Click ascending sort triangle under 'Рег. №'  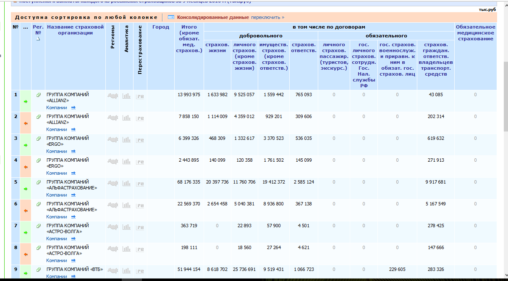pyautogui.click(x=38, y=38)
